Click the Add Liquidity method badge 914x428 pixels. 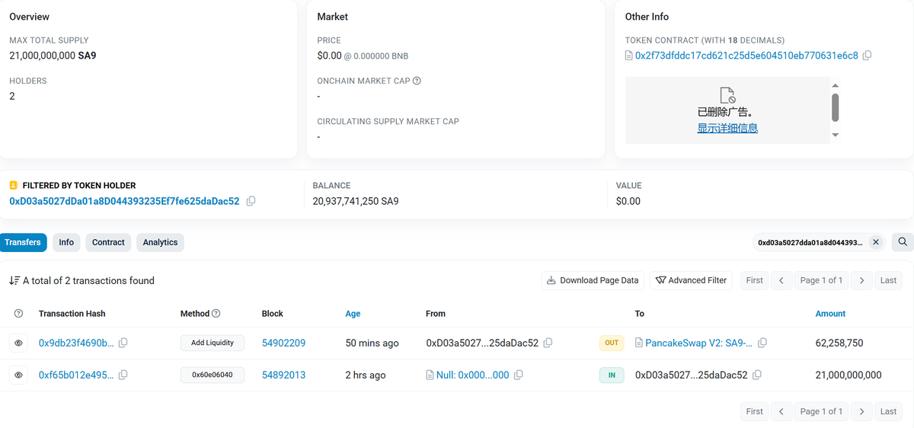tap(213, 343)
